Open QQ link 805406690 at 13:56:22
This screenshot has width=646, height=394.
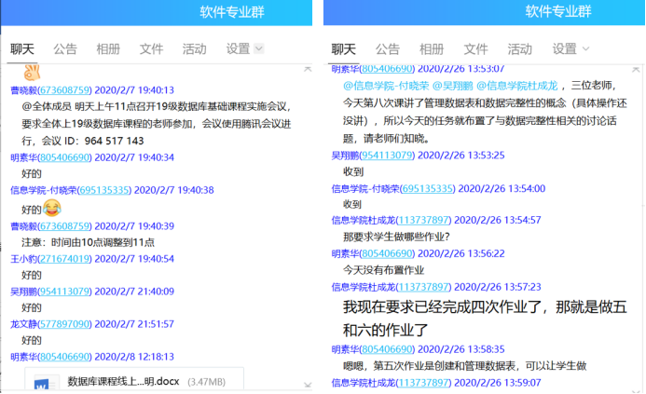pos(387,253)
